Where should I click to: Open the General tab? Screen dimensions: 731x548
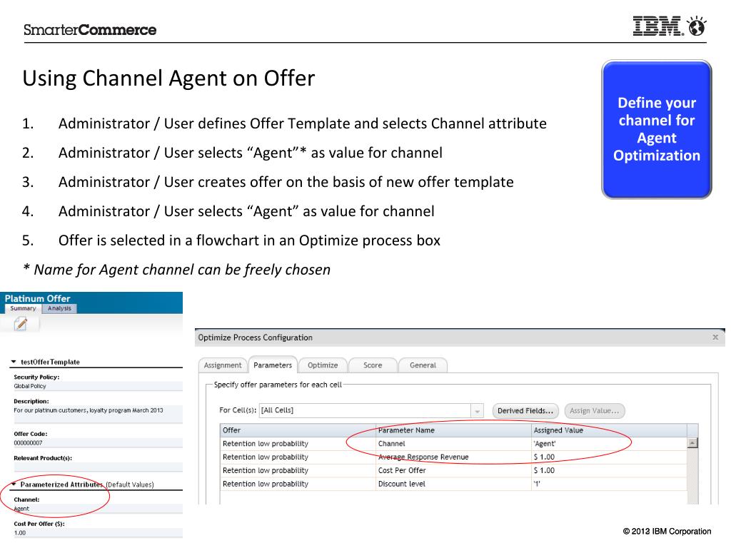pyautogui.click(x=423, y=365)
